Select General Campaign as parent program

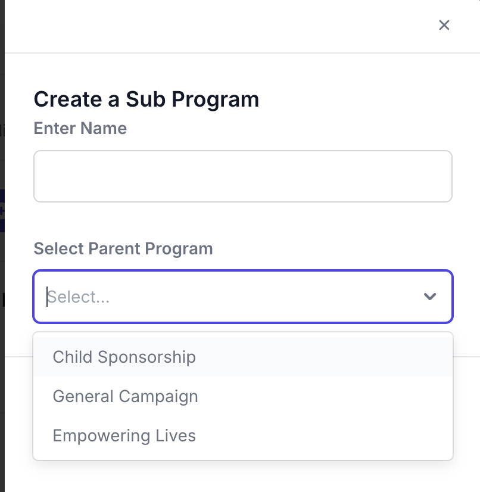pos(125,396)
